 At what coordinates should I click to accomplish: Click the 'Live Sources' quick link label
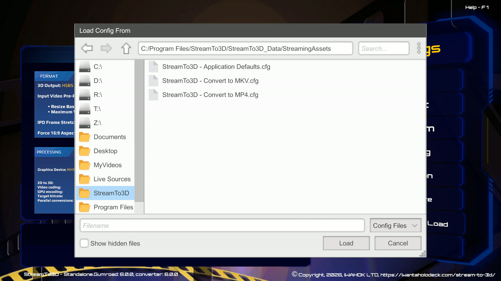click(x=112, y=179)
